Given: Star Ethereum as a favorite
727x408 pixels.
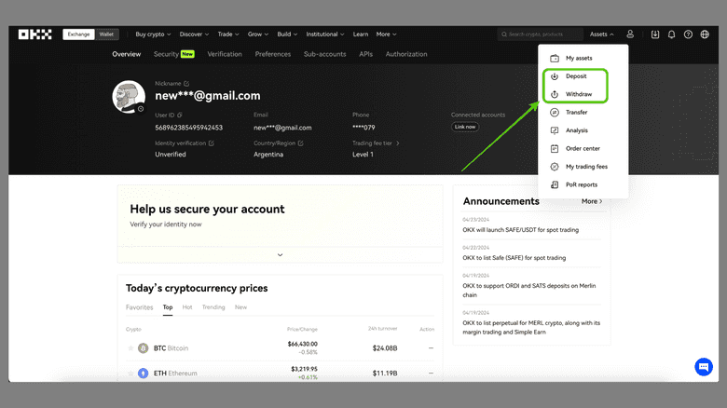Looking at the screenshot, I should pos(130,374).
